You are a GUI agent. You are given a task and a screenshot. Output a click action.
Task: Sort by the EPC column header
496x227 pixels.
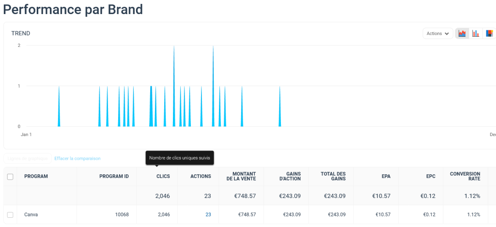[x=431, y=177]
